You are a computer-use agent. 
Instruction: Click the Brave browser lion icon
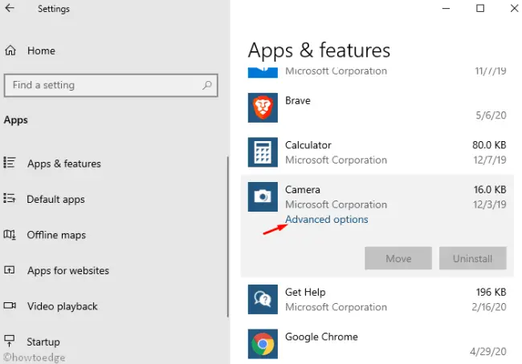[262, 107]
